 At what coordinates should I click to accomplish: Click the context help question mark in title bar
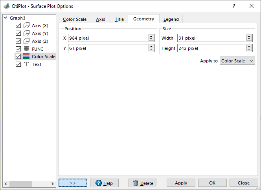(234, 6)
